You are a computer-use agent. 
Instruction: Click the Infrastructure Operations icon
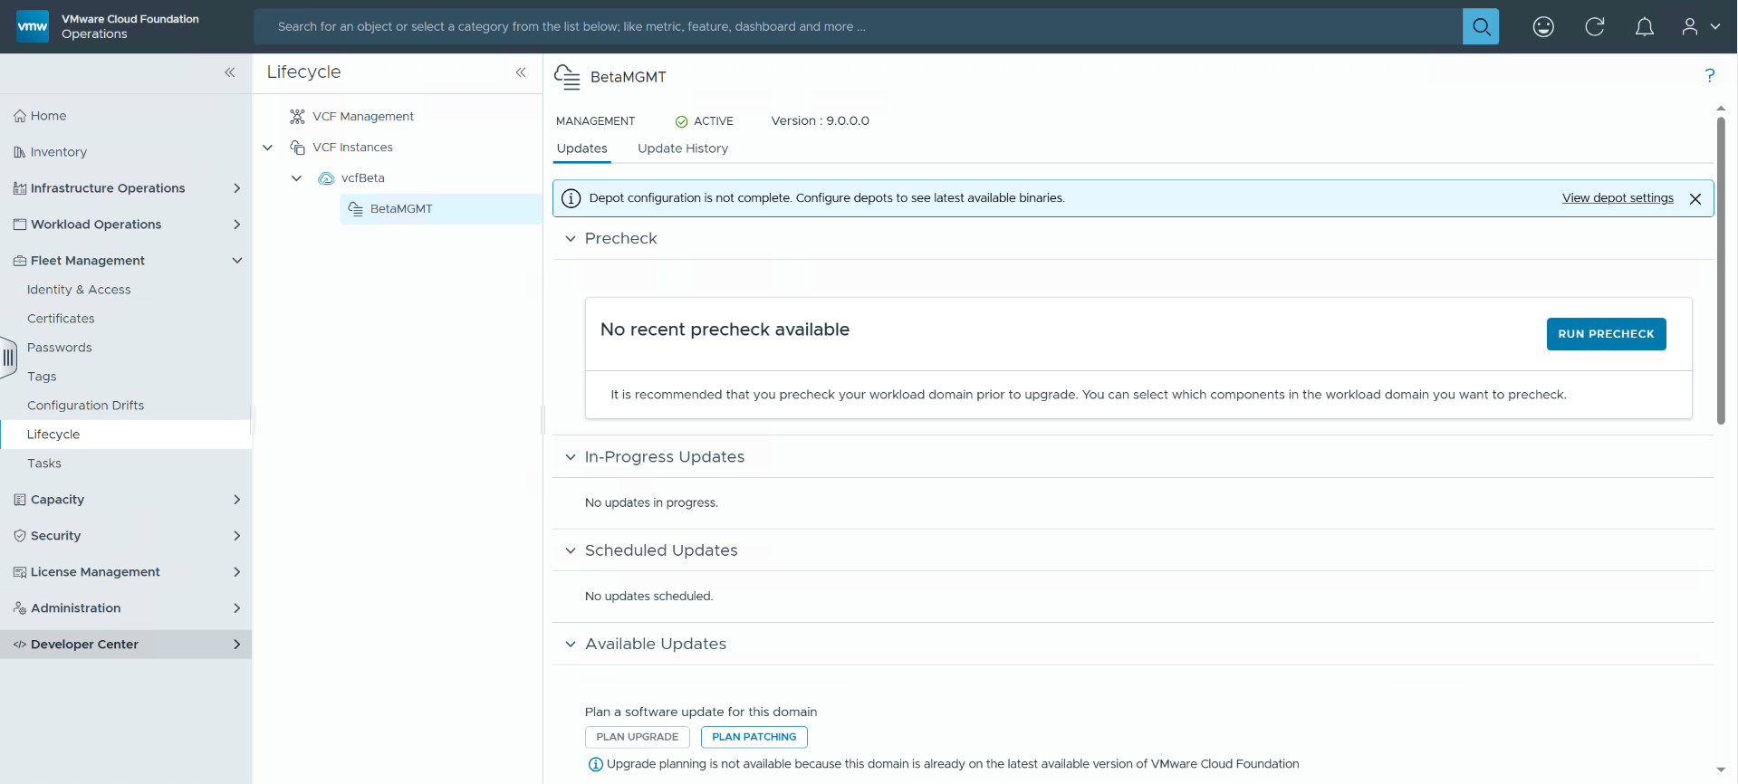pyautogui.click(x=20, y=188)
